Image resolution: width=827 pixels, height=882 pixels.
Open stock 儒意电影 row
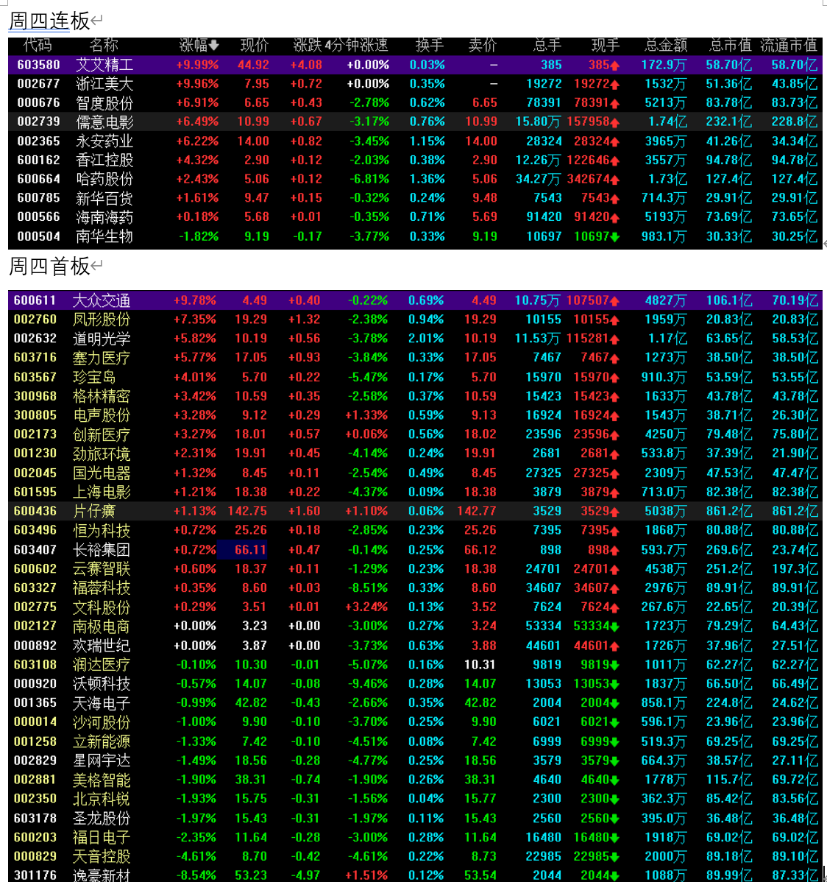click(x=415, y=121)
